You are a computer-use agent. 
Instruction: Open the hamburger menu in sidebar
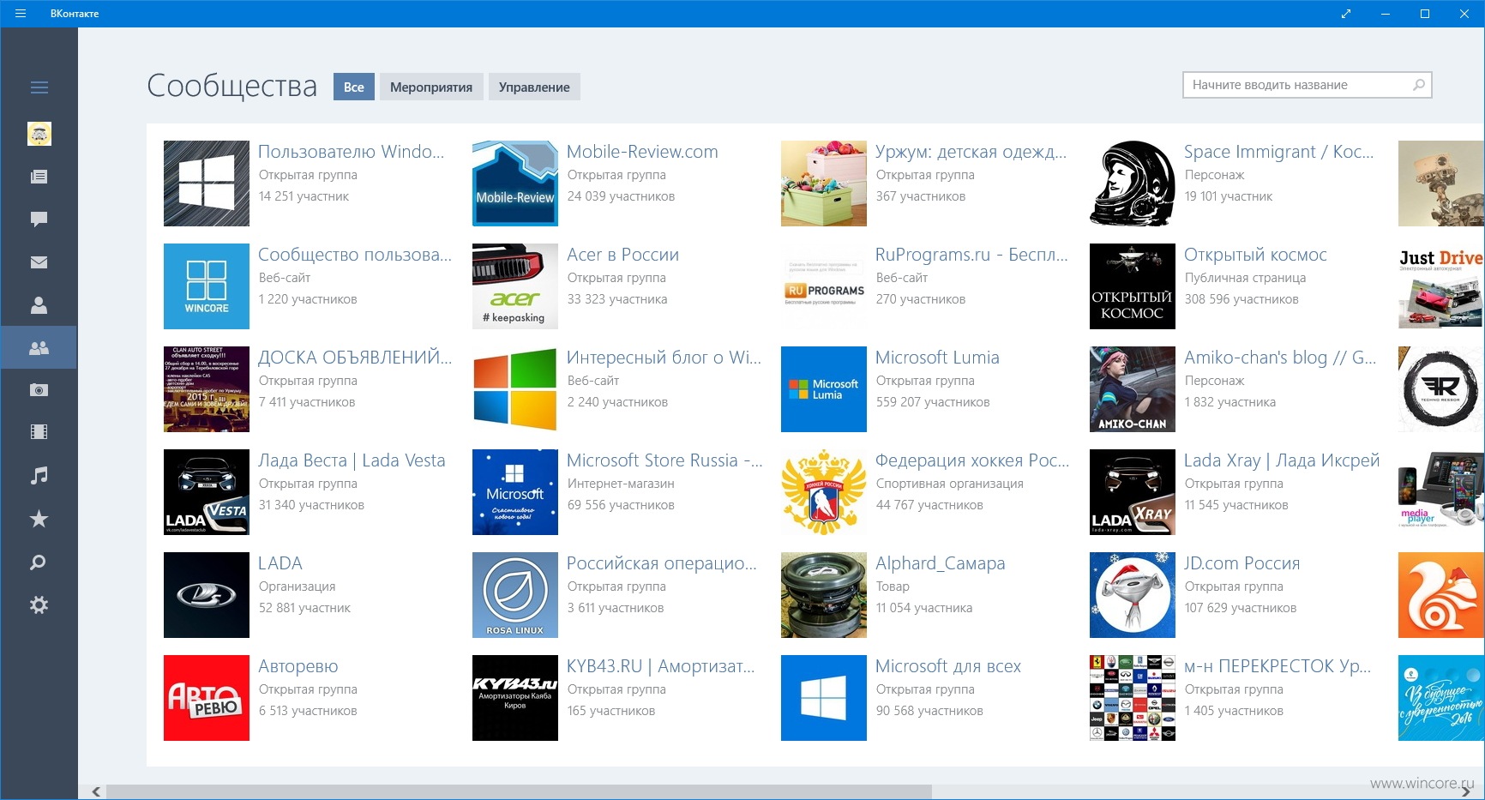39,87
